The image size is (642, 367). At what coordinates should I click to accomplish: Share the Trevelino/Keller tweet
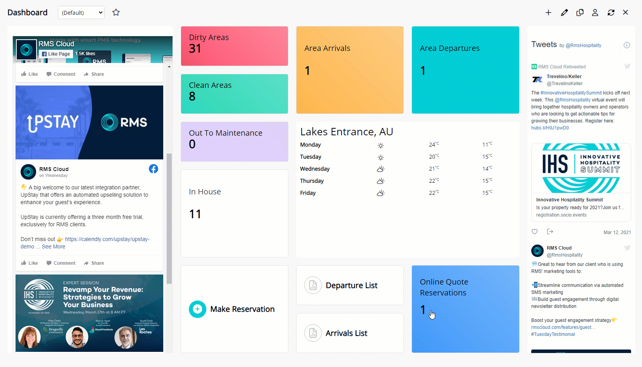[x=550, y=232]
